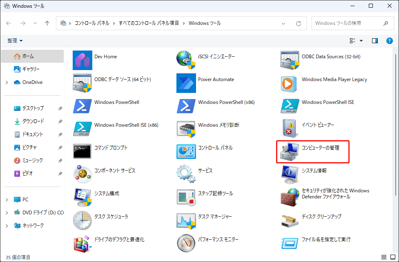Launch the Windows PowerShell icon
Screen dimensions: 399x262
pos(82,106)
